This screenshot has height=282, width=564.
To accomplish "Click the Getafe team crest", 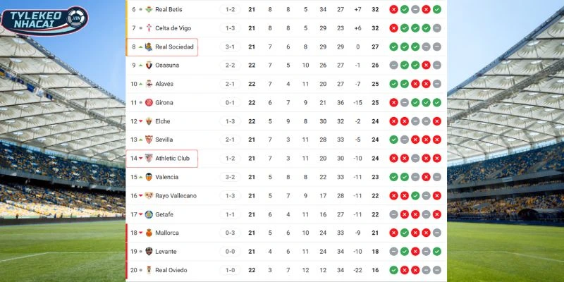I will click(149, 214).
